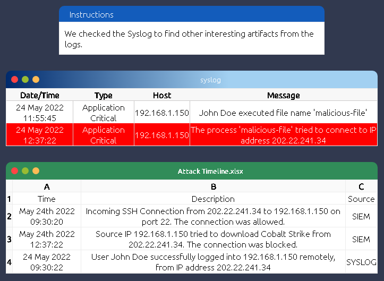
Task: Click orange dot in Attack Timeline.xlsx window
Action: (36, 171)
